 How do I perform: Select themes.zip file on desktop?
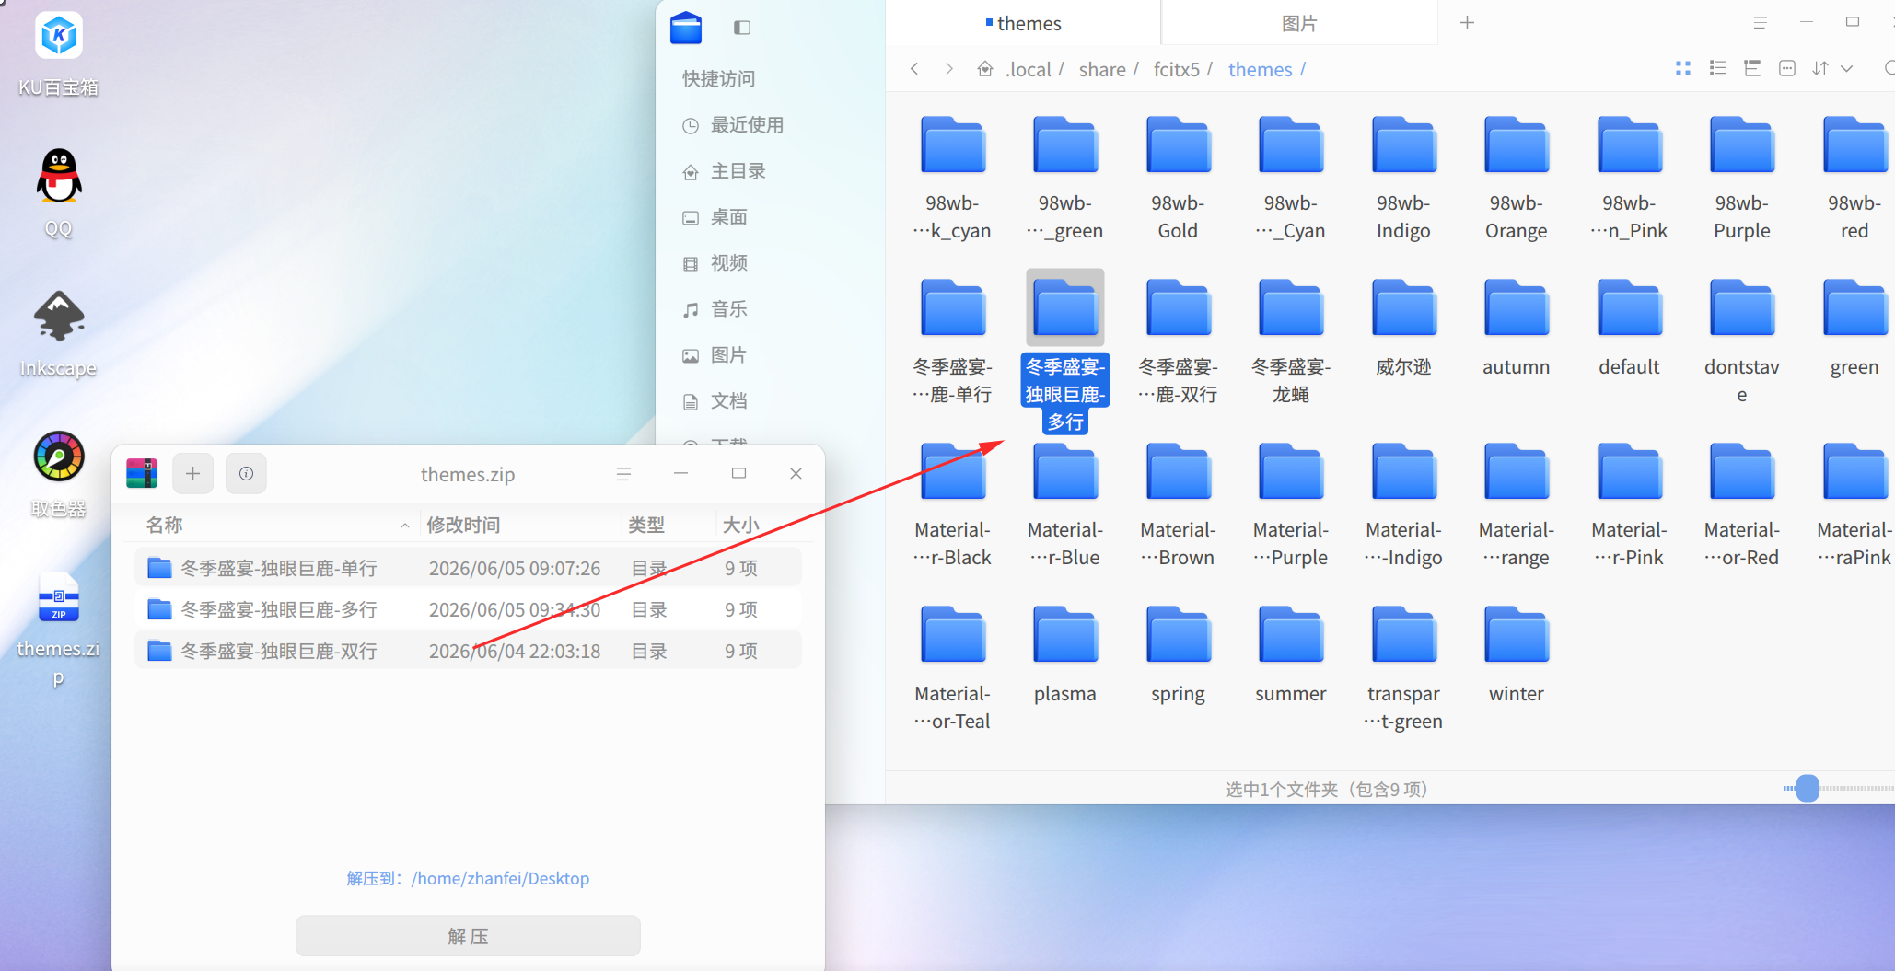click(x=58, y=629)
